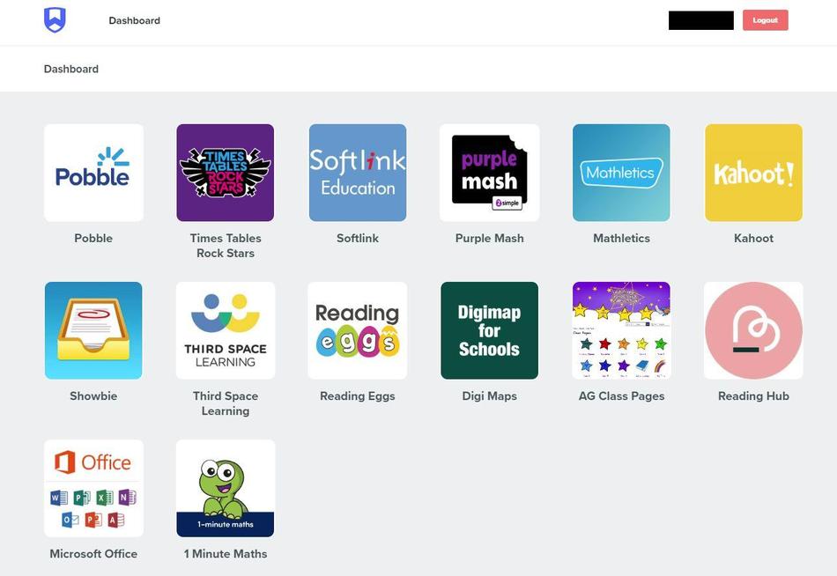Launch Times Tables Rock Stars
Viewport: 837px width, 576px height.
[x=226, y=173]
